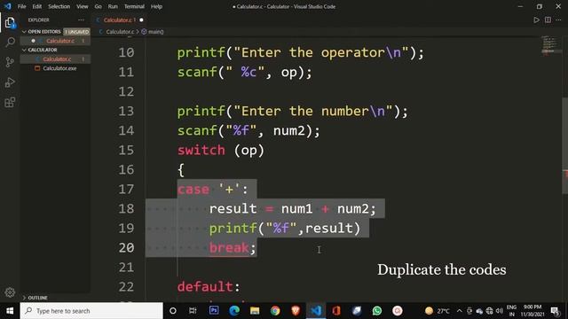568x319 pixels.
Task: Open Microsoft Edge from the taskbar
Action: [x=234, y=310]
